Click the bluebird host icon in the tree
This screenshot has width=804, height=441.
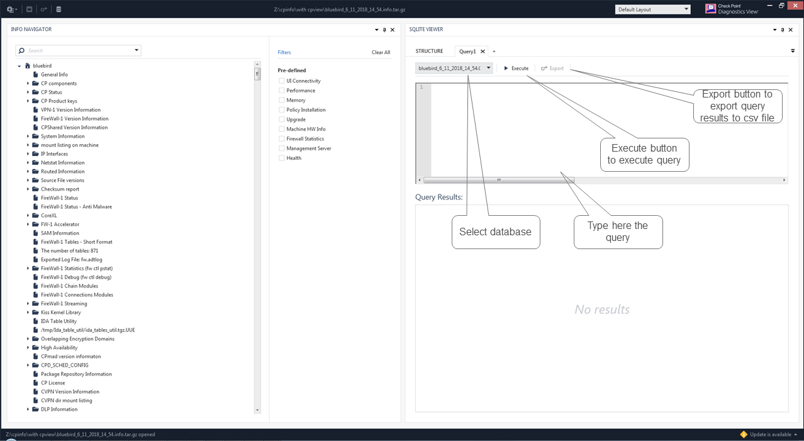coord(28,65)
